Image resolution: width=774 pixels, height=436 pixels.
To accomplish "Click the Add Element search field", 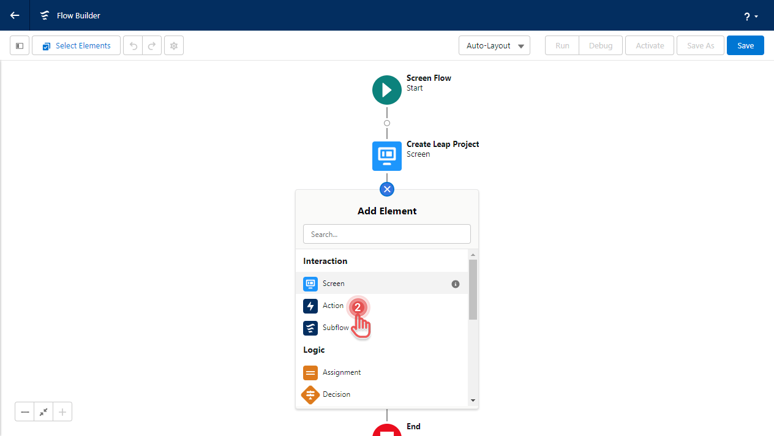I will [x=386, y=234].
